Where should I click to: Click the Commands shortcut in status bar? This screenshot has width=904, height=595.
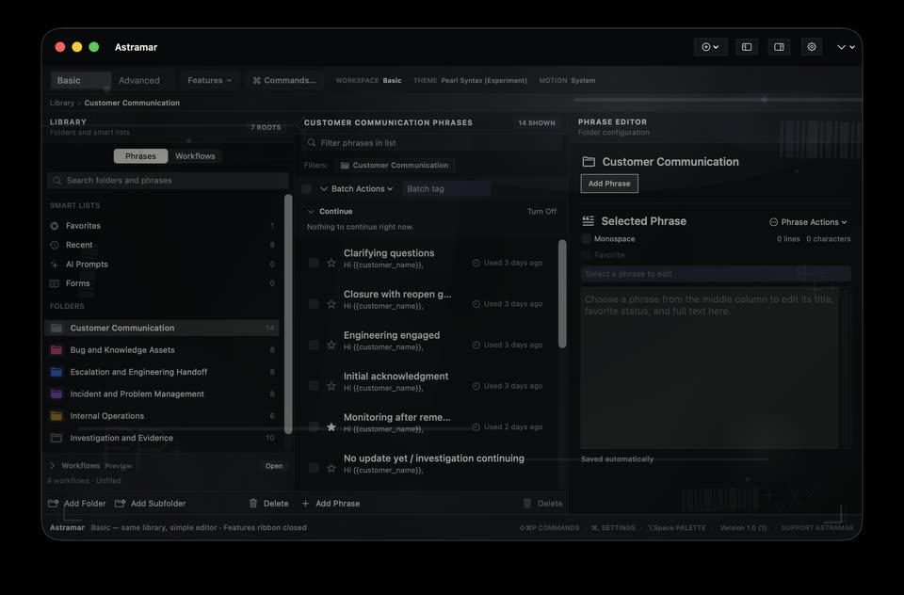pos(549,527)
